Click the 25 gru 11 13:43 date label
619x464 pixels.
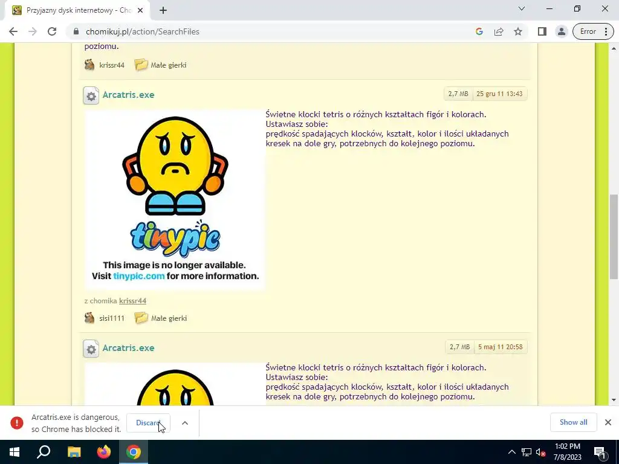pos(499,94)
